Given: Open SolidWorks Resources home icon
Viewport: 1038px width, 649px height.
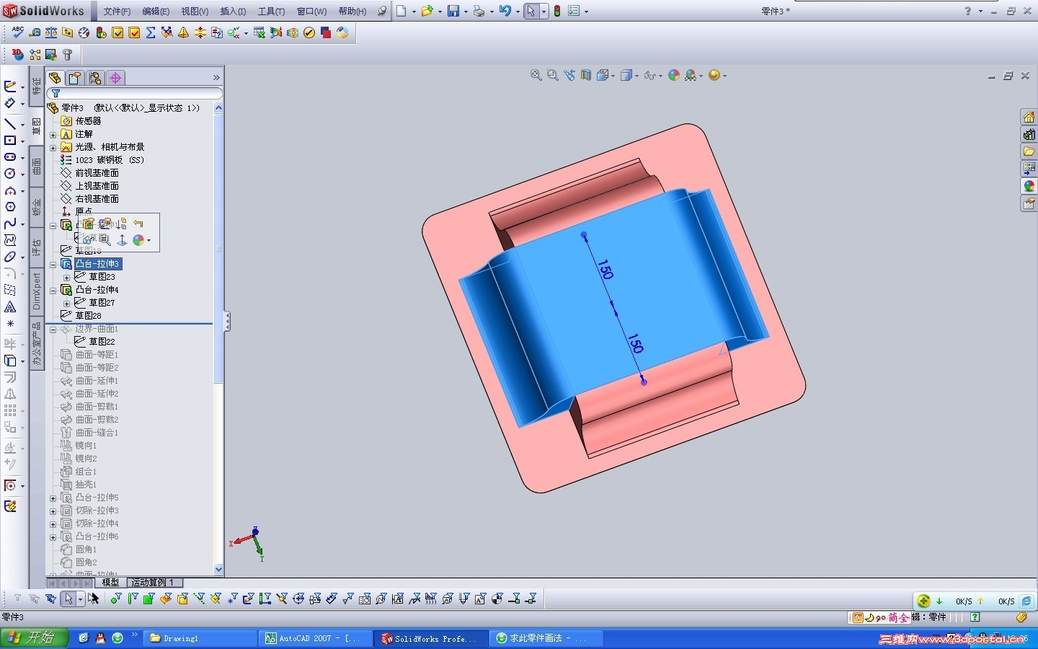Looking at the screenshot, I should pos(1029,117).
